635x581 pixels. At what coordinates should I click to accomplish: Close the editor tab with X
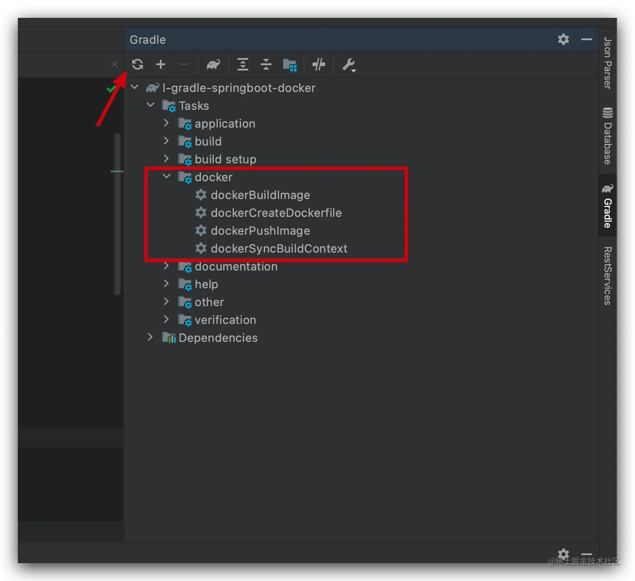[x=114, y=64]
